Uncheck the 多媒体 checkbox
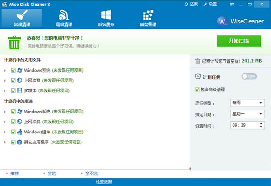 click(13, 91)
